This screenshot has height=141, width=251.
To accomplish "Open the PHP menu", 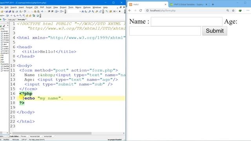I will point(42,7).
